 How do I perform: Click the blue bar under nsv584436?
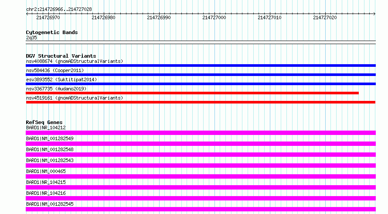tap(201, 75)
